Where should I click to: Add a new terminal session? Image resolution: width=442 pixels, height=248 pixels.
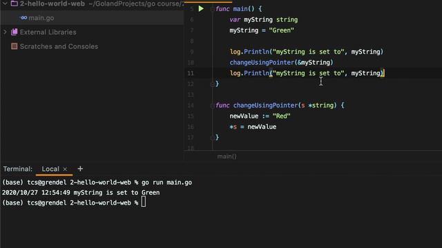[80, 169]
